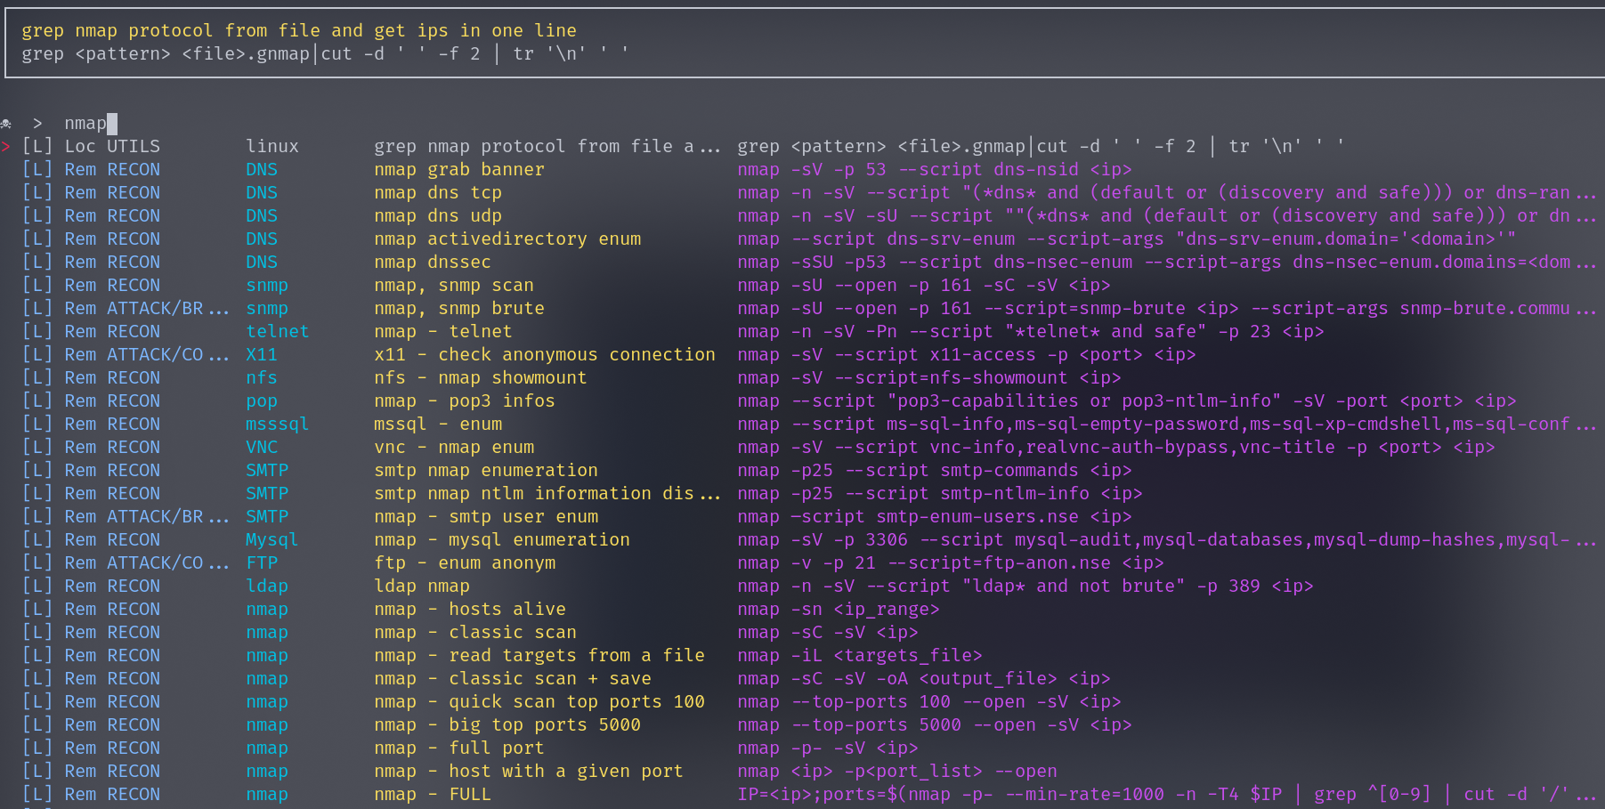This screenshot has width=1605, height=809.
Task: Click the red selection arrow on the UTILS row
Action: 11,146
